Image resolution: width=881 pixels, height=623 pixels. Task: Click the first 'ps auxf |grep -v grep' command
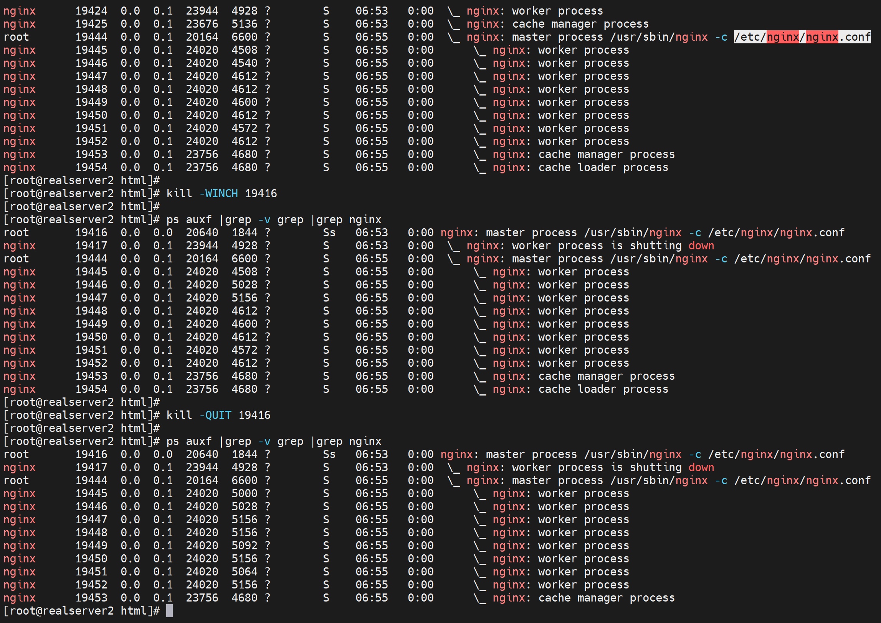[274, 219]
